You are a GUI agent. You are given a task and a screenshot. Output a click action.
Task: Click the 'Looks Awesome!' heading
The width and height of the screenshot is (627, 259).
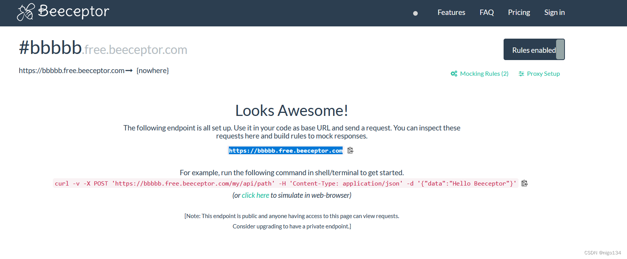tap(292, 111)
